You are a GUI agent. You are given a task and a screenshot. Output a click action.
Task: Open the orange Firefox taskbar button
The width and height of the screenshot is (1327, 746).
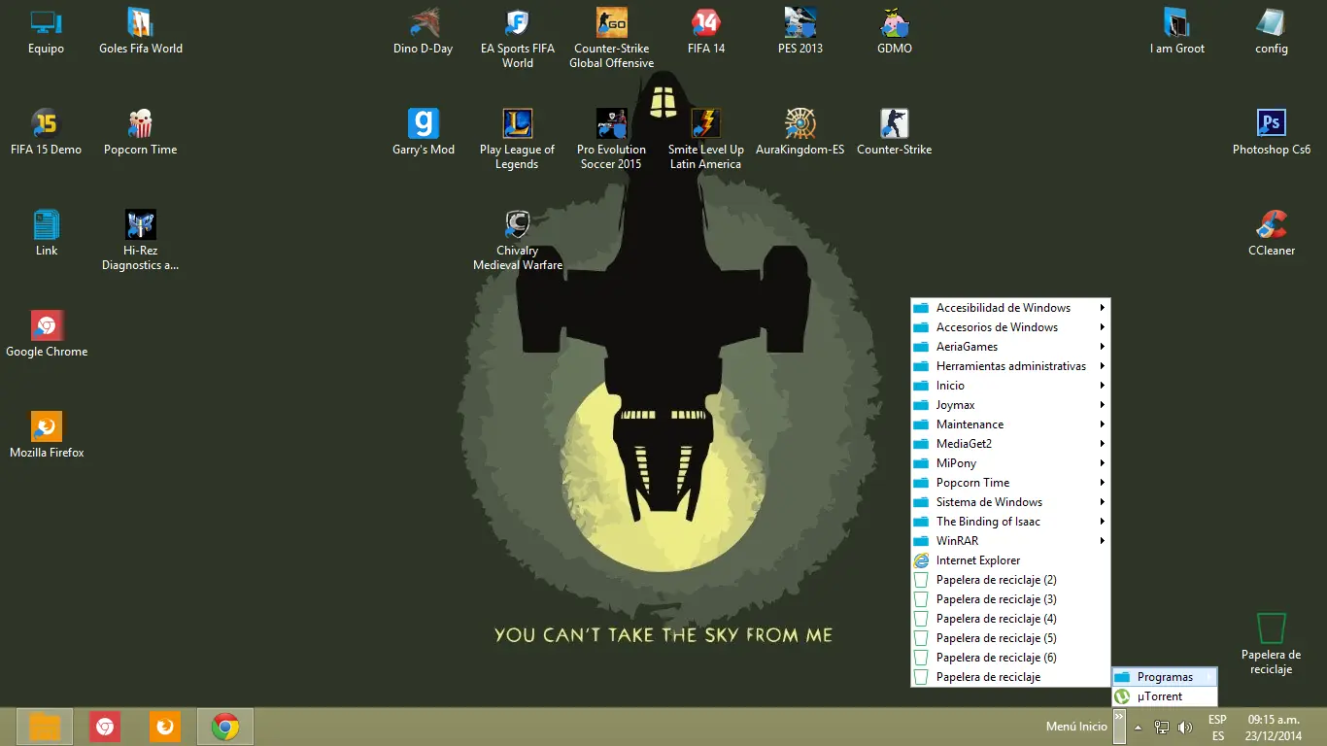pos(165,727)
